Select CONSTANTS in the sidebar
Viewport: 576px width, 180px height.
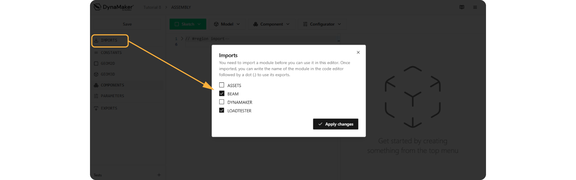[111, 53]
